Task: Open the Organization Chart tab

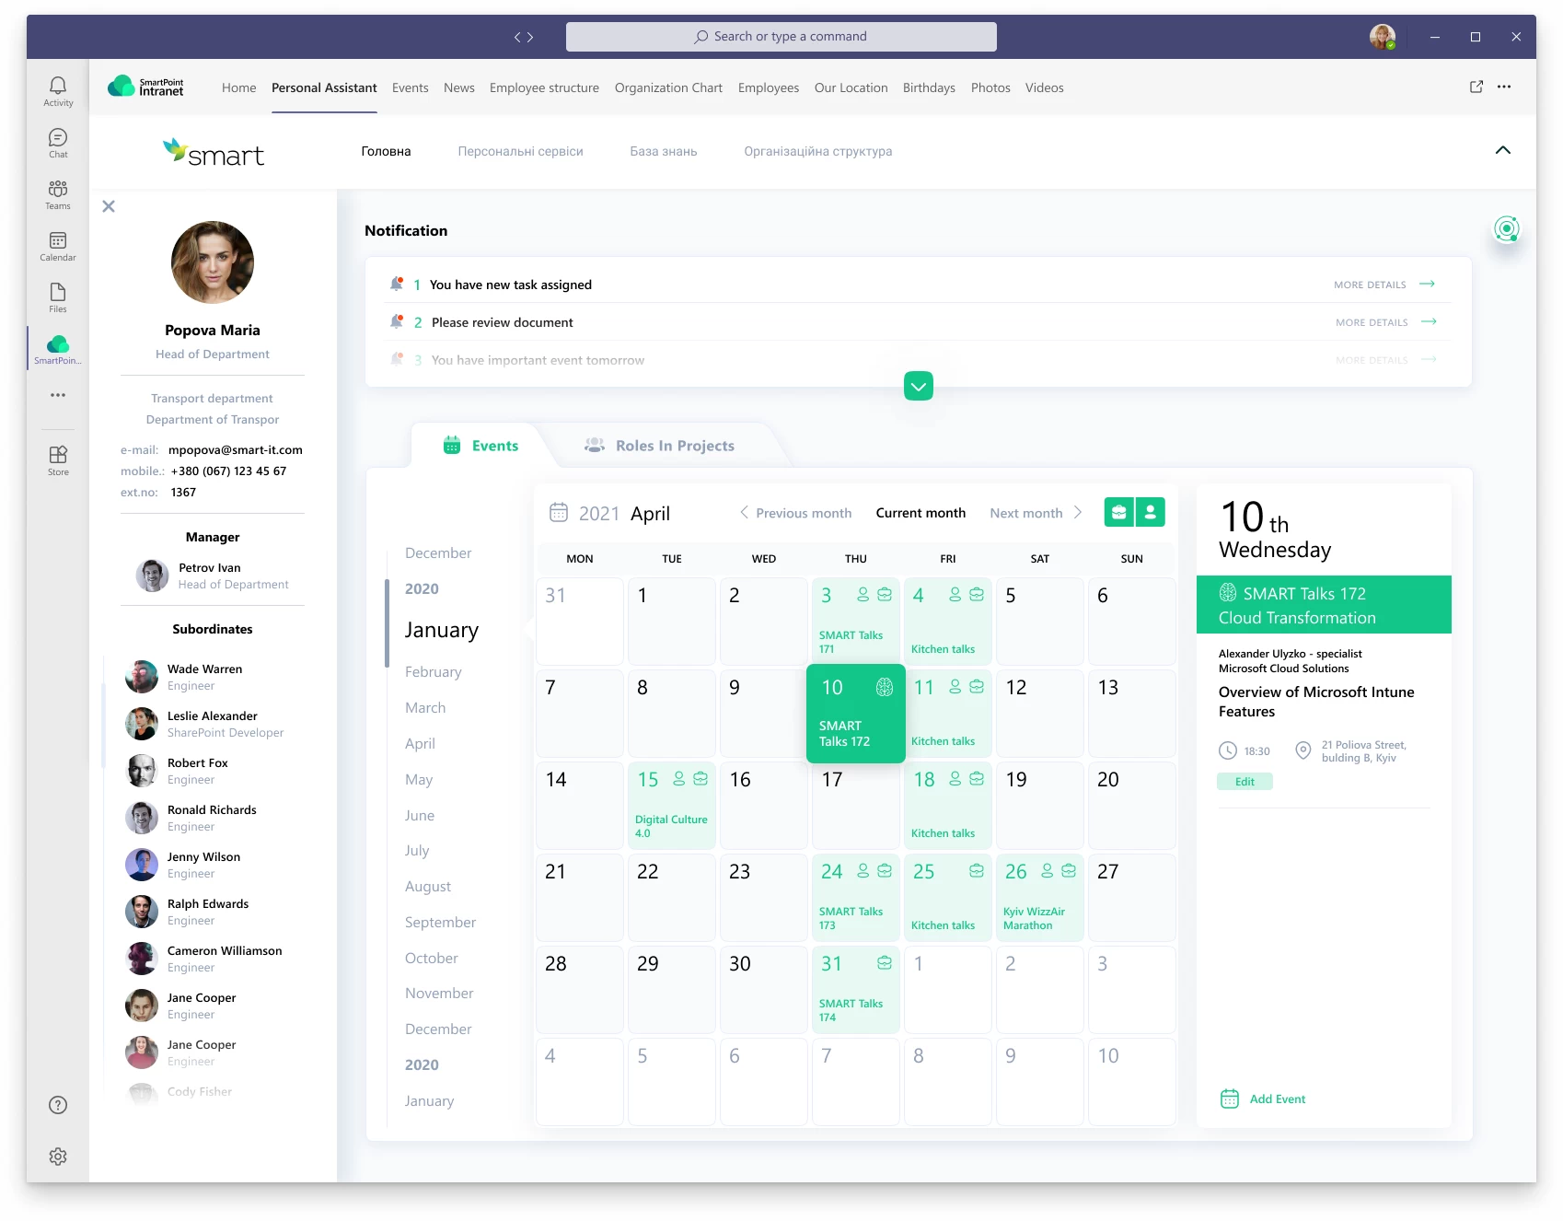Action: (x=668, y=87)
